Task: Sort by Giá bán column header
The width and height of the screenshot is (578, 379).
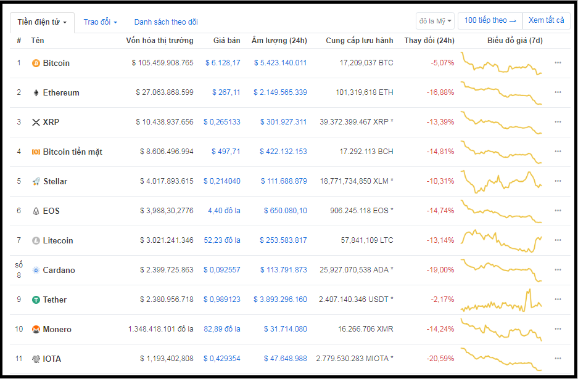Action: (227, 41)
